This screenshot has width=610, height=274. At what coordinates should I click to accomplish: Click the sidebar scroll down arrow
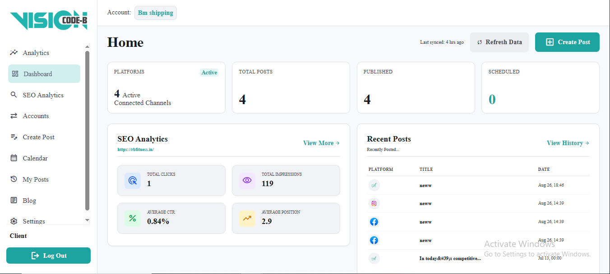coord(88,220)
